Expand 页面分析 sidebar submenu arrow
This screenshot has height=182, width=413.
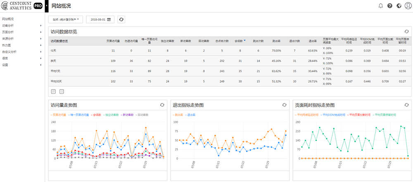coord(41,32)
